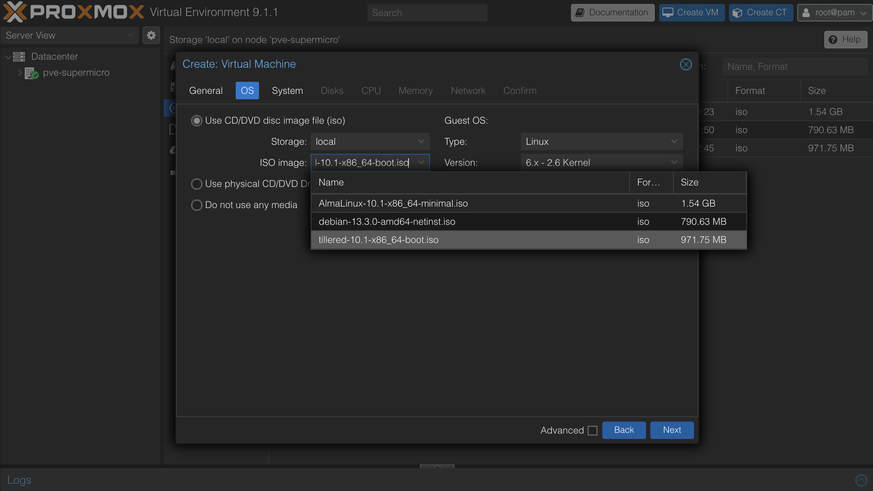Toggle the Advanced checkbox
Viewport: 873px width, 491px height.
593,431
